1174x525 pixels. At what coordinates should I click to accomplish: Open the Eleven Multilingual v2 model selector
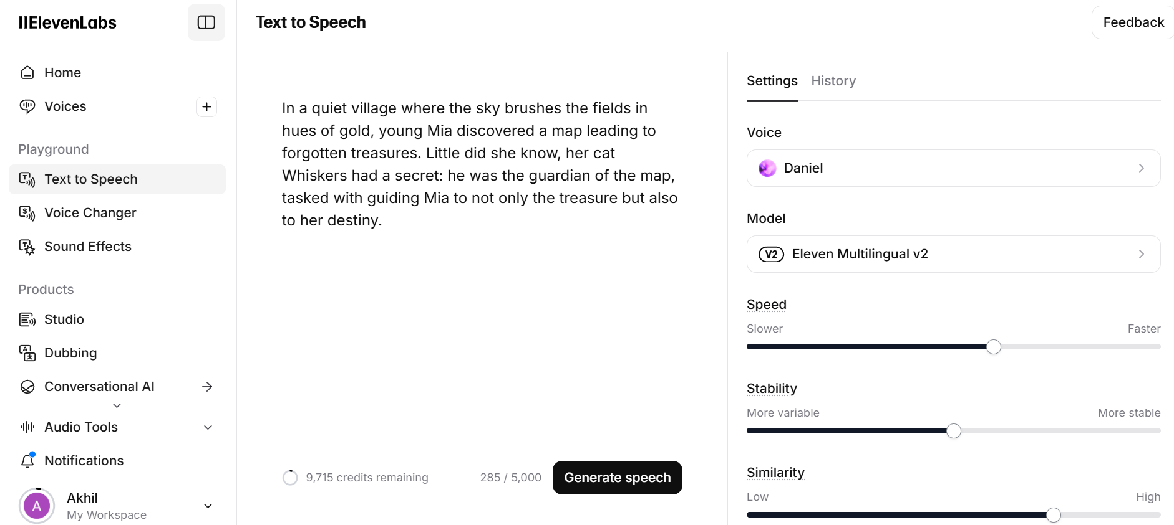click(953, 254)
